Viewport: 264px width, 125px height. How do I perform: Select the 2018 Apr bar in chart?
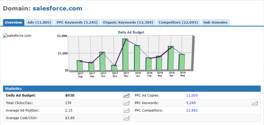pos(171,58)
